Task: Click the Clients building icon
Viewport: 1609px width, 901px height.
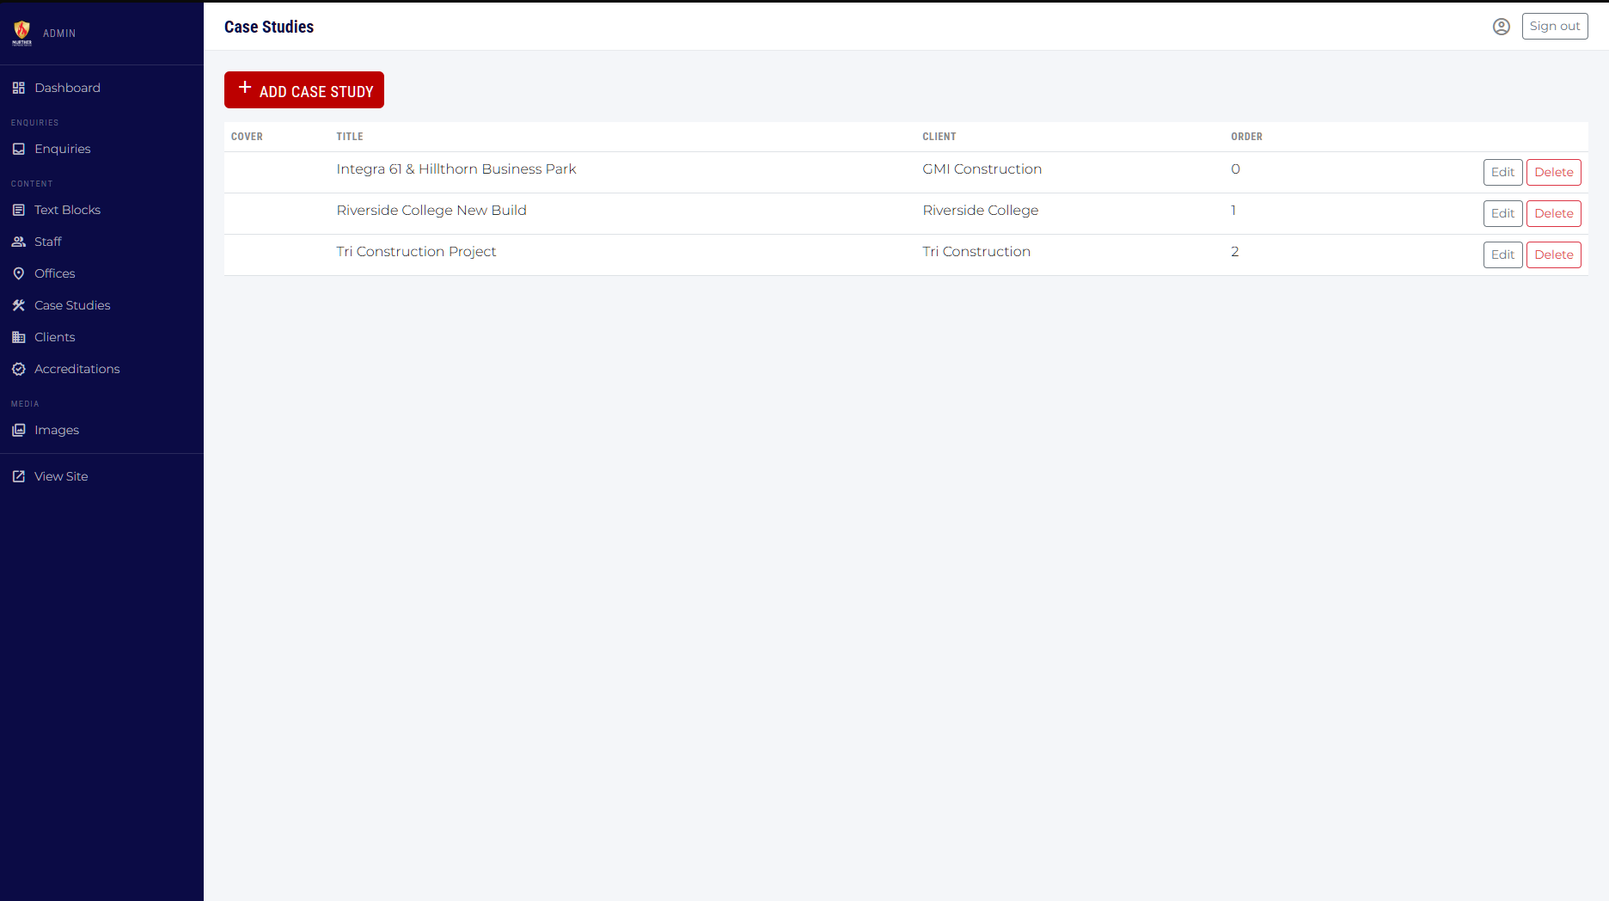Action: pos(18,337)
